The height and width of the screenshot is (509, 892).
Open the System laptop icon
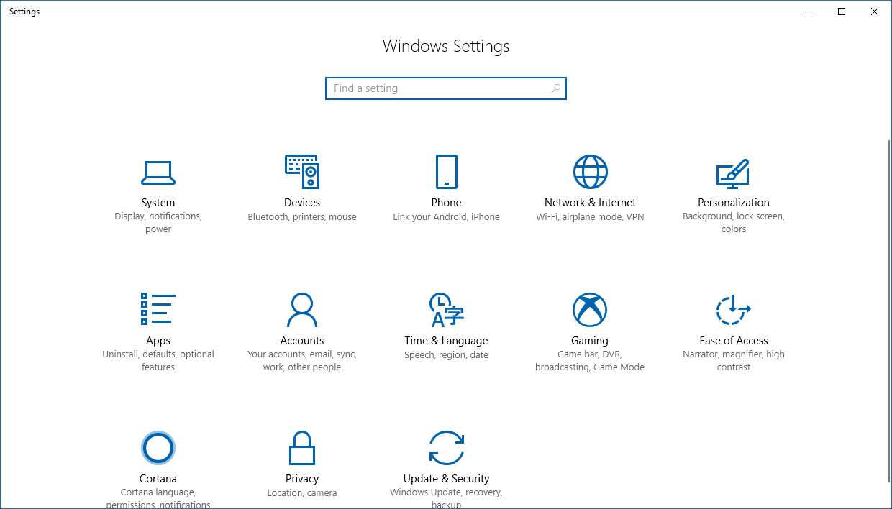(158, 173)
